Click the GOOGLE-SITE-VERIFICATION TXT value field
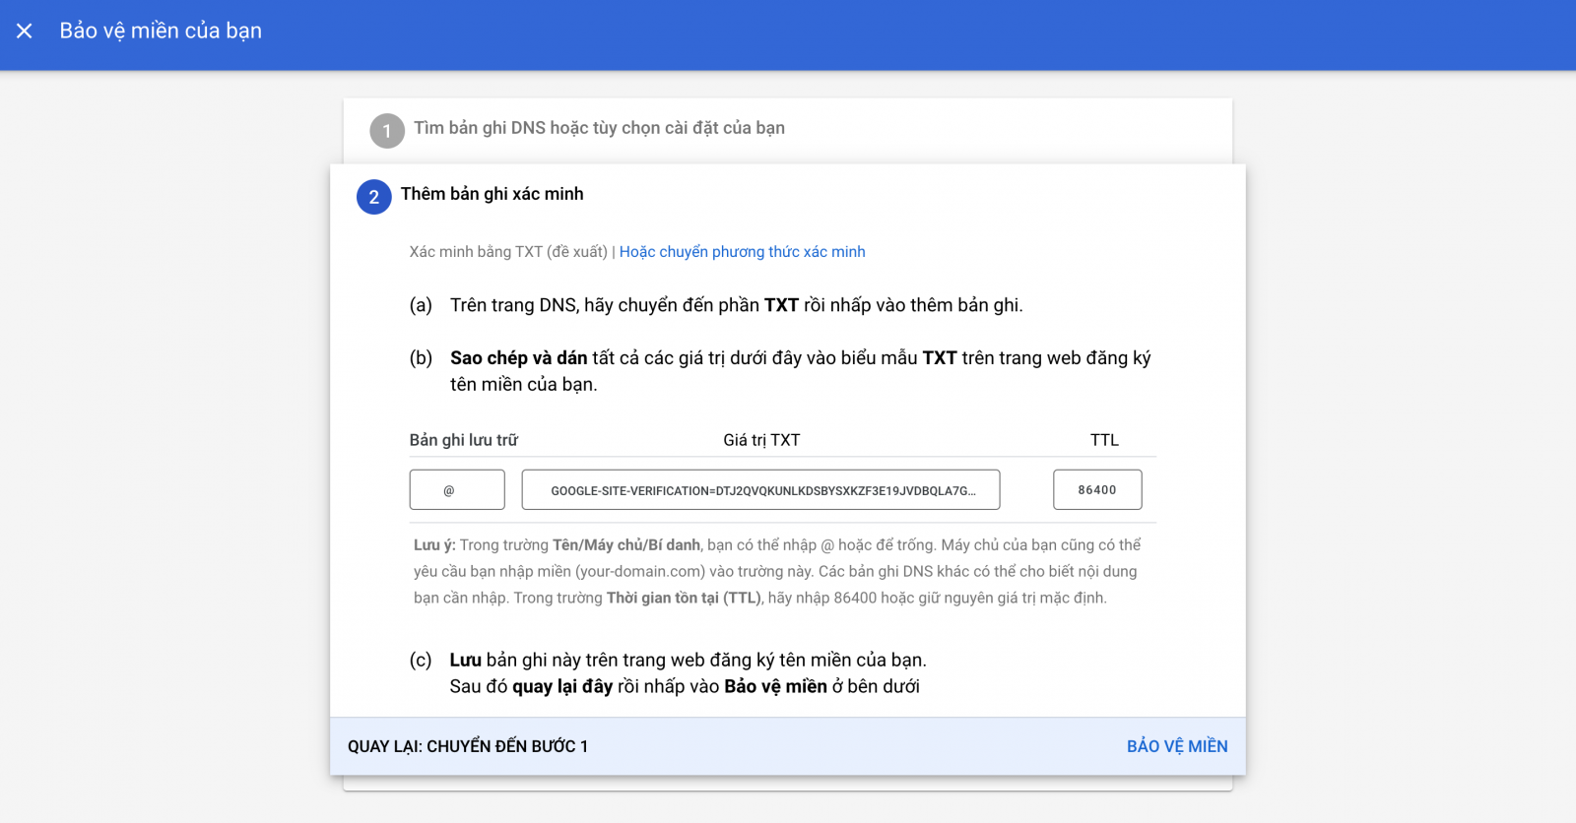The image size is (1576, 823). tap(760, 489)
